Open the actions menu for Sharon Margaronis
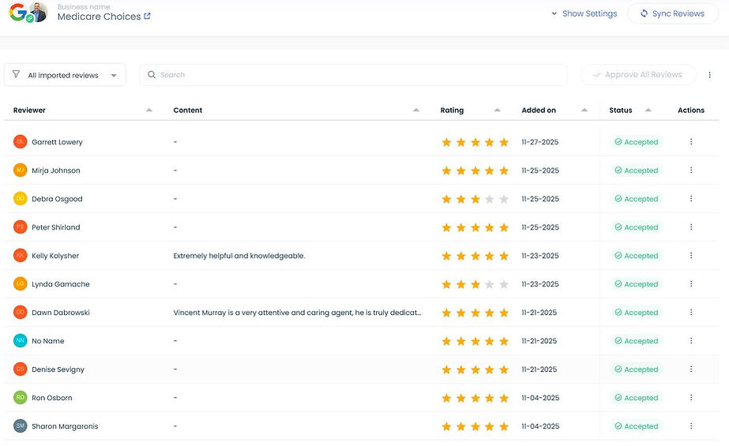 [x=691, y=426]
